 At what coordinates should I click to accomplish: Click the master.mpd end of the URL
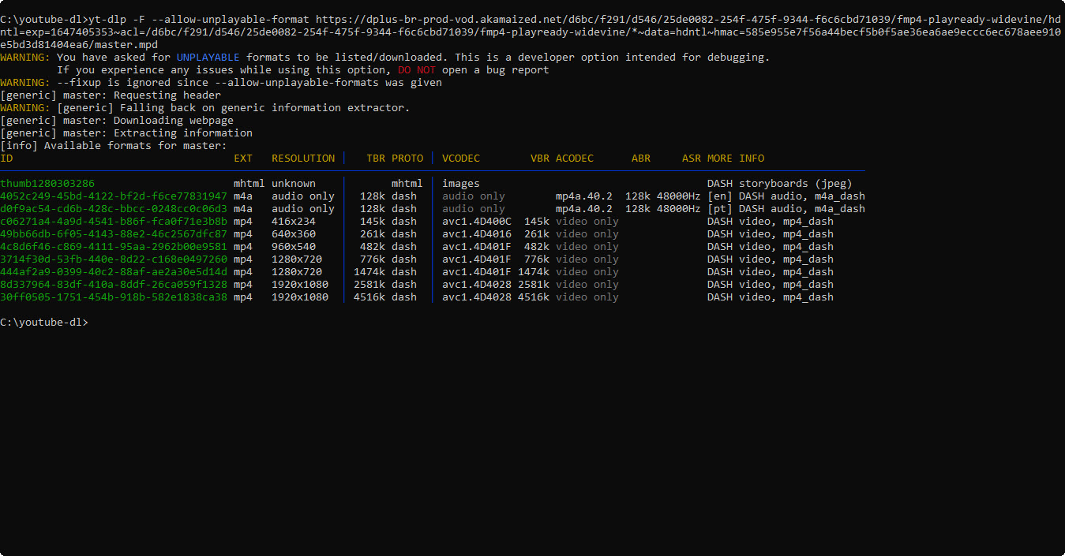pyautogui.click(x=126, y=45)
